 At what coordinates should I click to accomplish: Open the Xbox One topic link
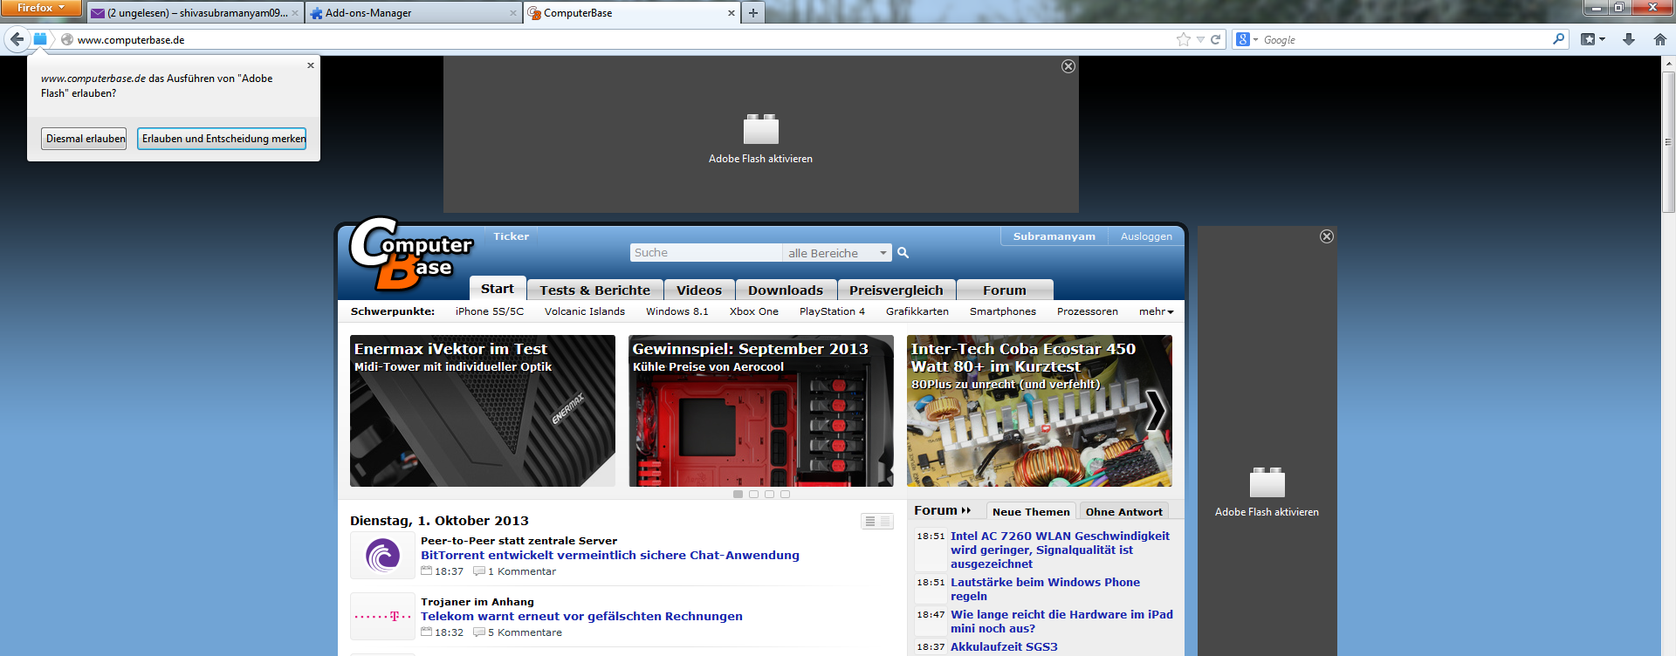[x=754, y=311]
